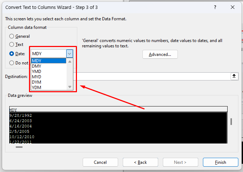Click 10/12/2010 in data preview
The width and height of the screenshot is (243, 172).
point(22,137)
